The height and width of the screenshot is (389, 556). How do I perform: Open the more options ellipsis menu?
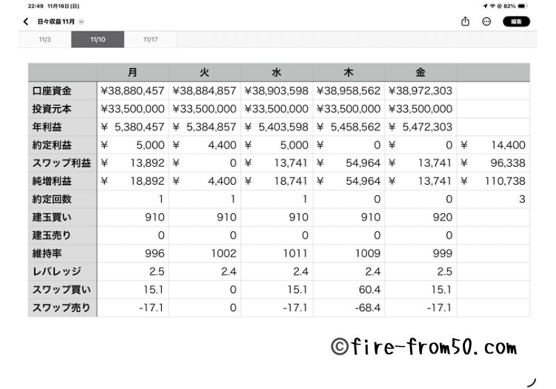click(486, 22)
